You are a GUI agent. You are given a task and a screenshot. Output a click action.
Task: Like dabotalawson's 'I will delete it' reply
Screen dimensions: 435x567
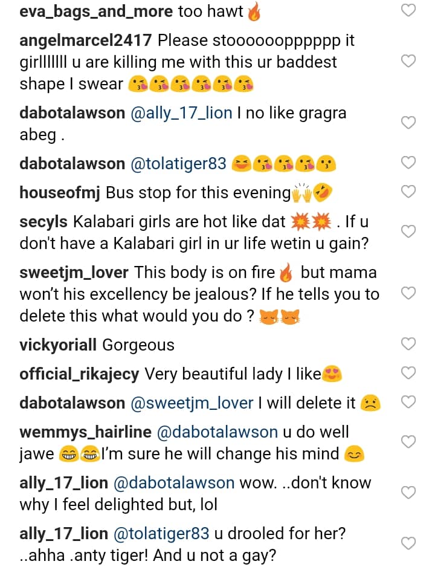(x=409, y=402)
